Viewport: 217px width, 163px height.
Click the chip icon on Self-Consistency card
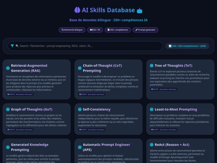coord(80,109)
